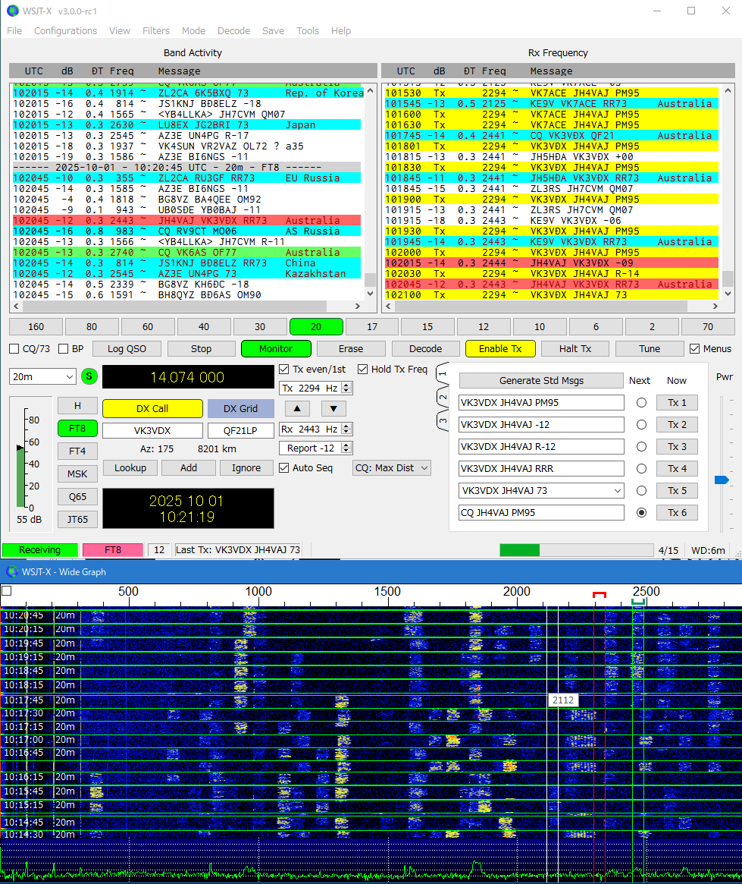Expand the CQ: Max Dist dropdown
Viewport: 742px width, 884px height.
tap(392, 468)
